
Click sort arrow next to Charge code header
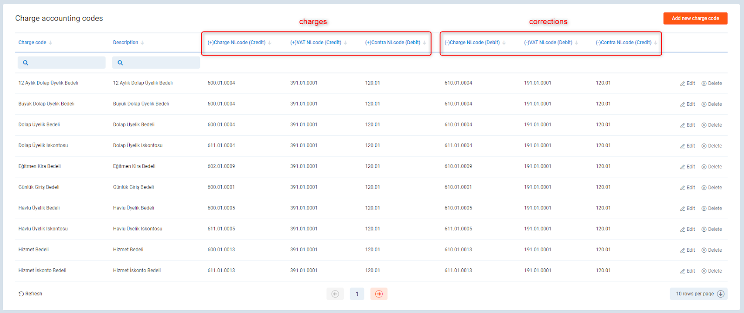pos(50,43)
